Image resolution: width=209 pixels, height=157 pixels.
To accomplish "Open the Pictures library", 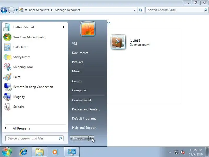I will [x=78, y=62].
